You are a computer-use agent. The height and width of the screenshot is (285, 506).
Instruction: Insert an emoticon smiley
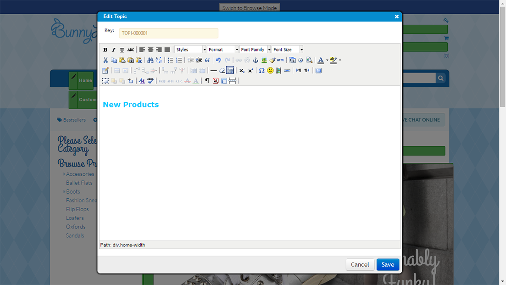click(270, 71)
